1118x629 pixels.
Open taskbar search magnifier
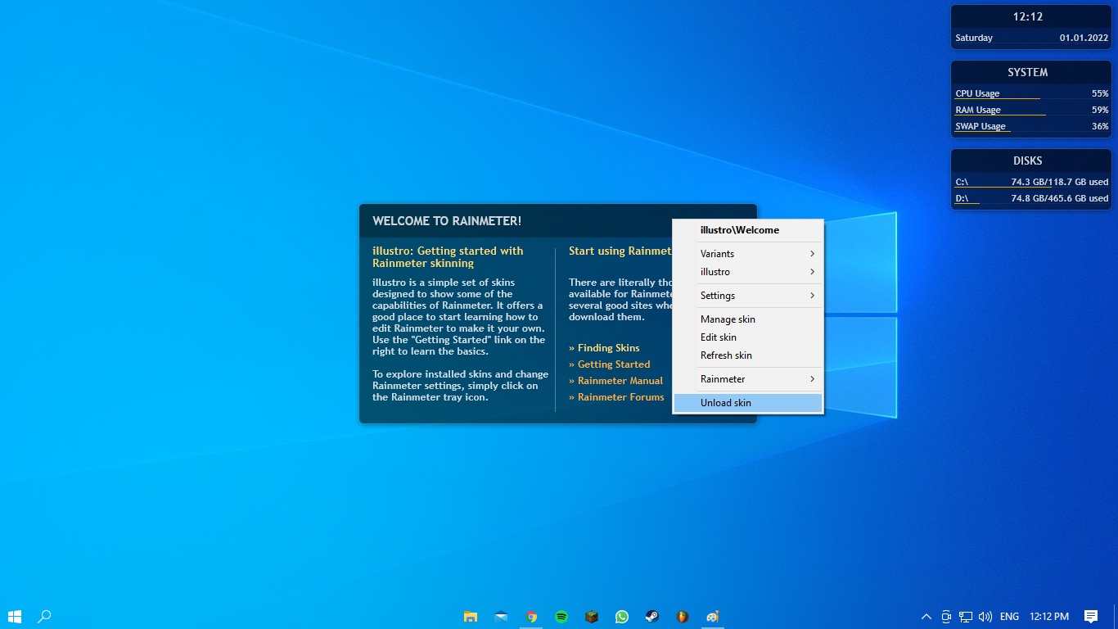pos(45,617)
